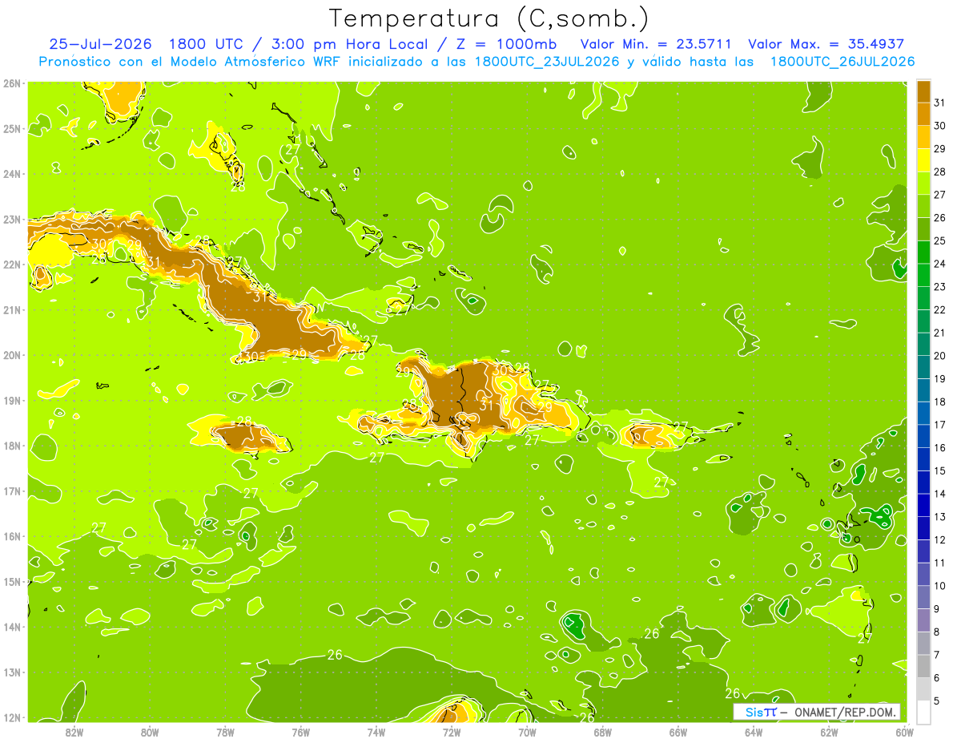Click the 'Temperatura (C,somb.)' chart title
This screenshot has width=961, height=743.
tap(489, 18)
